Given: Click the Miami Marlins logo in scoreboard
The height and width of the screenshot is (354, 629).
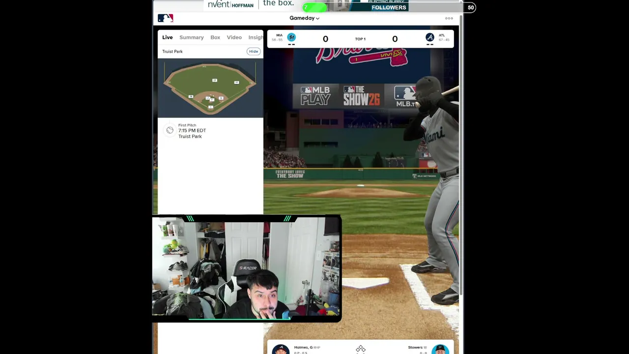Looking at the screenshot, I should [x=291, y=37].
